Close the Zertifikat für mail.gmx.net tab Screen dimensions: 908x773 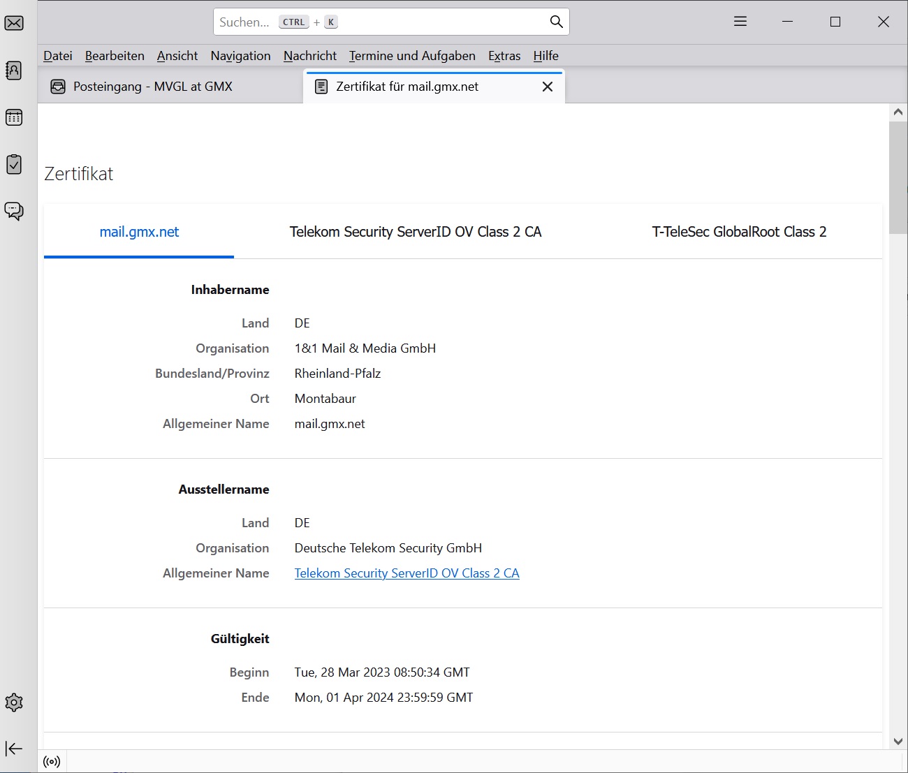coord(548,87)
